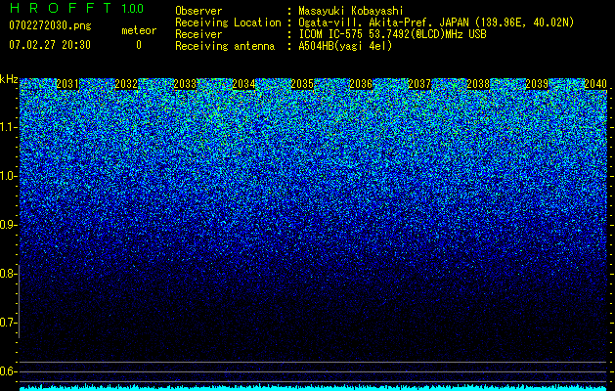Select the filename 0702272030.png
Viewport: 615px width, 391px height.
[50, 25]
